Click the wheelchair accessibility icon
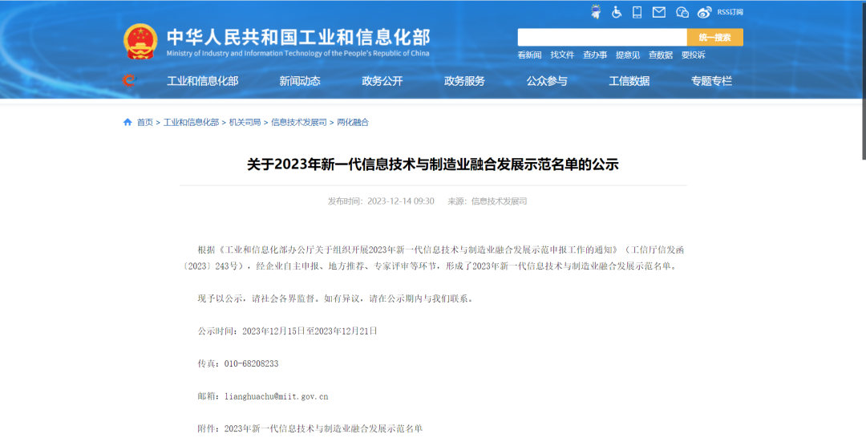The height and width of the screenshot is (438, 866). click(617, 12)
